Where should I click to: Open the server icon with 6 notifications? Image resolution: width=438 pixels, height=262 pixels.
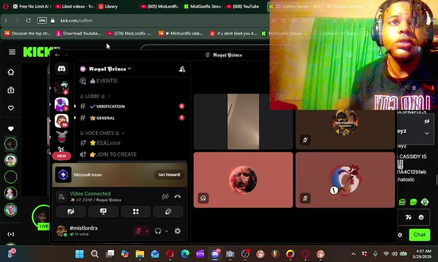coord(61,87)
